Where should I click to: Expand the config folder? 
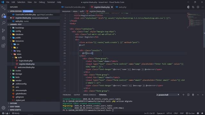click(x=34, y=31)
